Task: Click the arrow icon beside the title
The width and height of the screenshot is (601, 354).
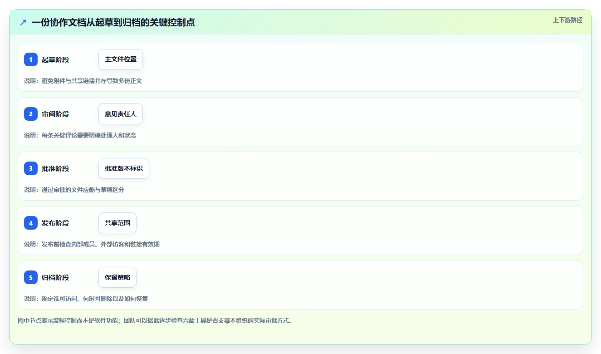Action: pyautogui.click(x=23, y=22)
